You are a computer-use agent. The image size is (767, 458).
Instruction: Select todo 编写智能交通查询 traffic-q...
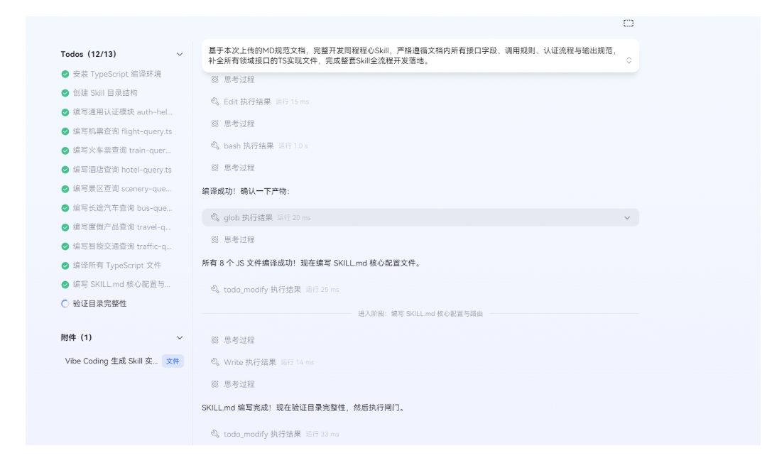[x=122, y=246]
